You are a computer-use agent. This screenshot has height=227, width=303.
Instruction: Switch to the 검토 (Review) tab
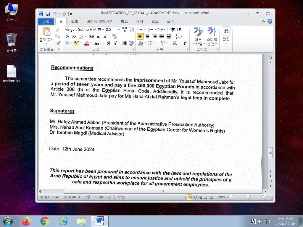155,22
